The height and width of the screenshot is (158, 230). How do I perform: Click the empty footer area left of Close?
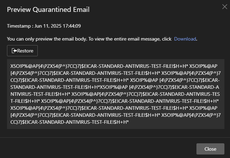(x=98, y=149)
